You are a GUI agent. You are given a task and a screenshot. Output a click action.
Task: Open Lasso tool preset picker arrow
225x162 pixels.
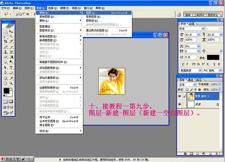(x=10, y=14)
